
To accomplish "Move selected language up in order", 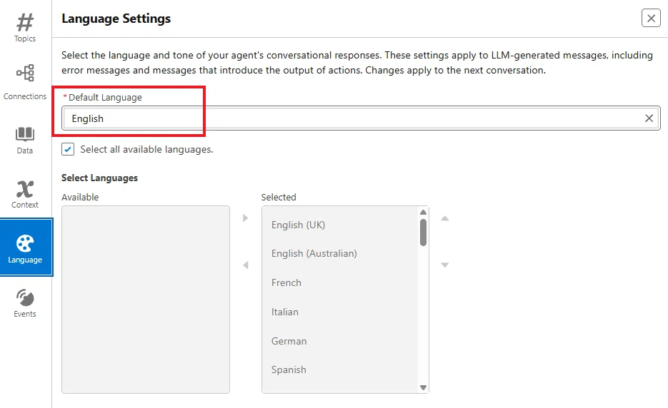I will 445,218.
